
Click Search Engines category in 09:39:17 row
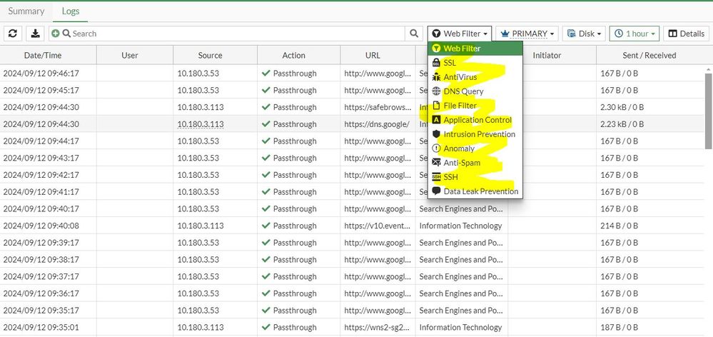(461, 243)
